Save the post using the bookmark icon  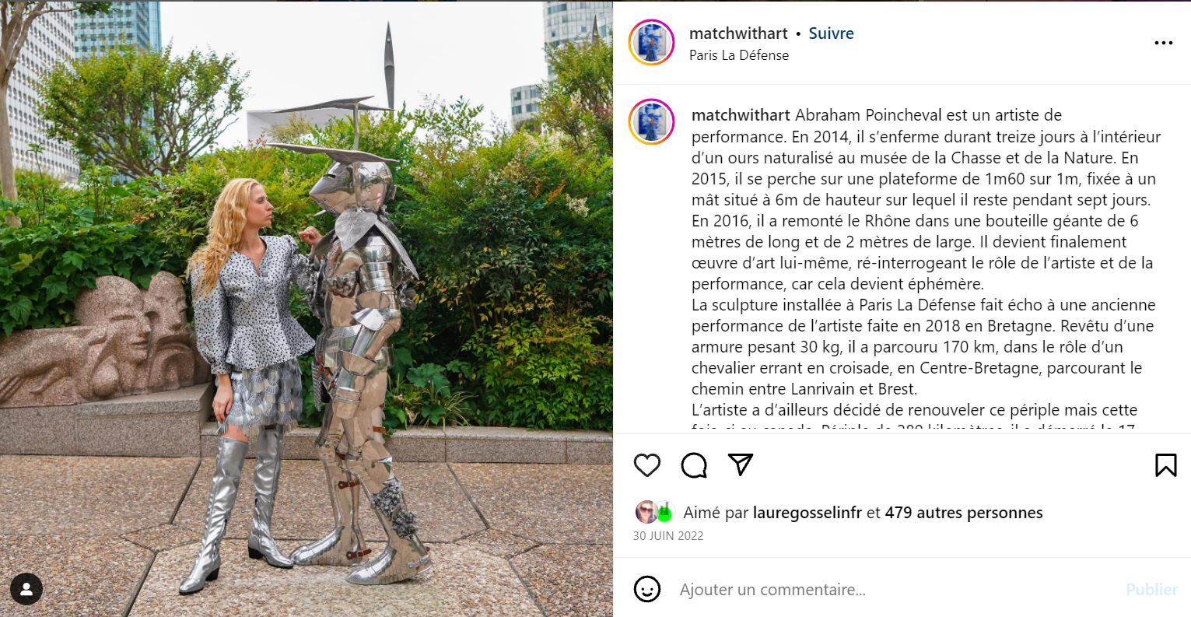[x=1165, y=465]
